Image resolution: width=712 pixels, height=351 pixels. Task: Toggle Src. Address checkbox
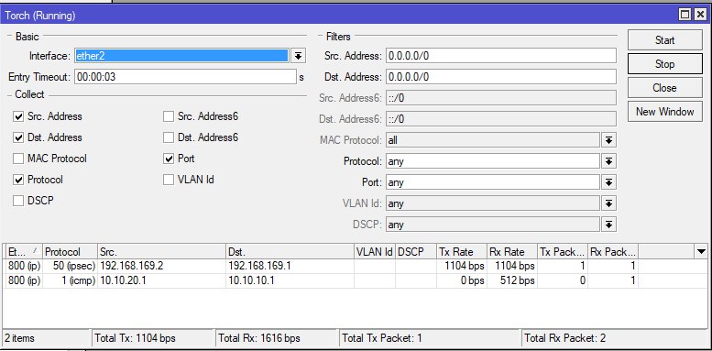point(18,116)
